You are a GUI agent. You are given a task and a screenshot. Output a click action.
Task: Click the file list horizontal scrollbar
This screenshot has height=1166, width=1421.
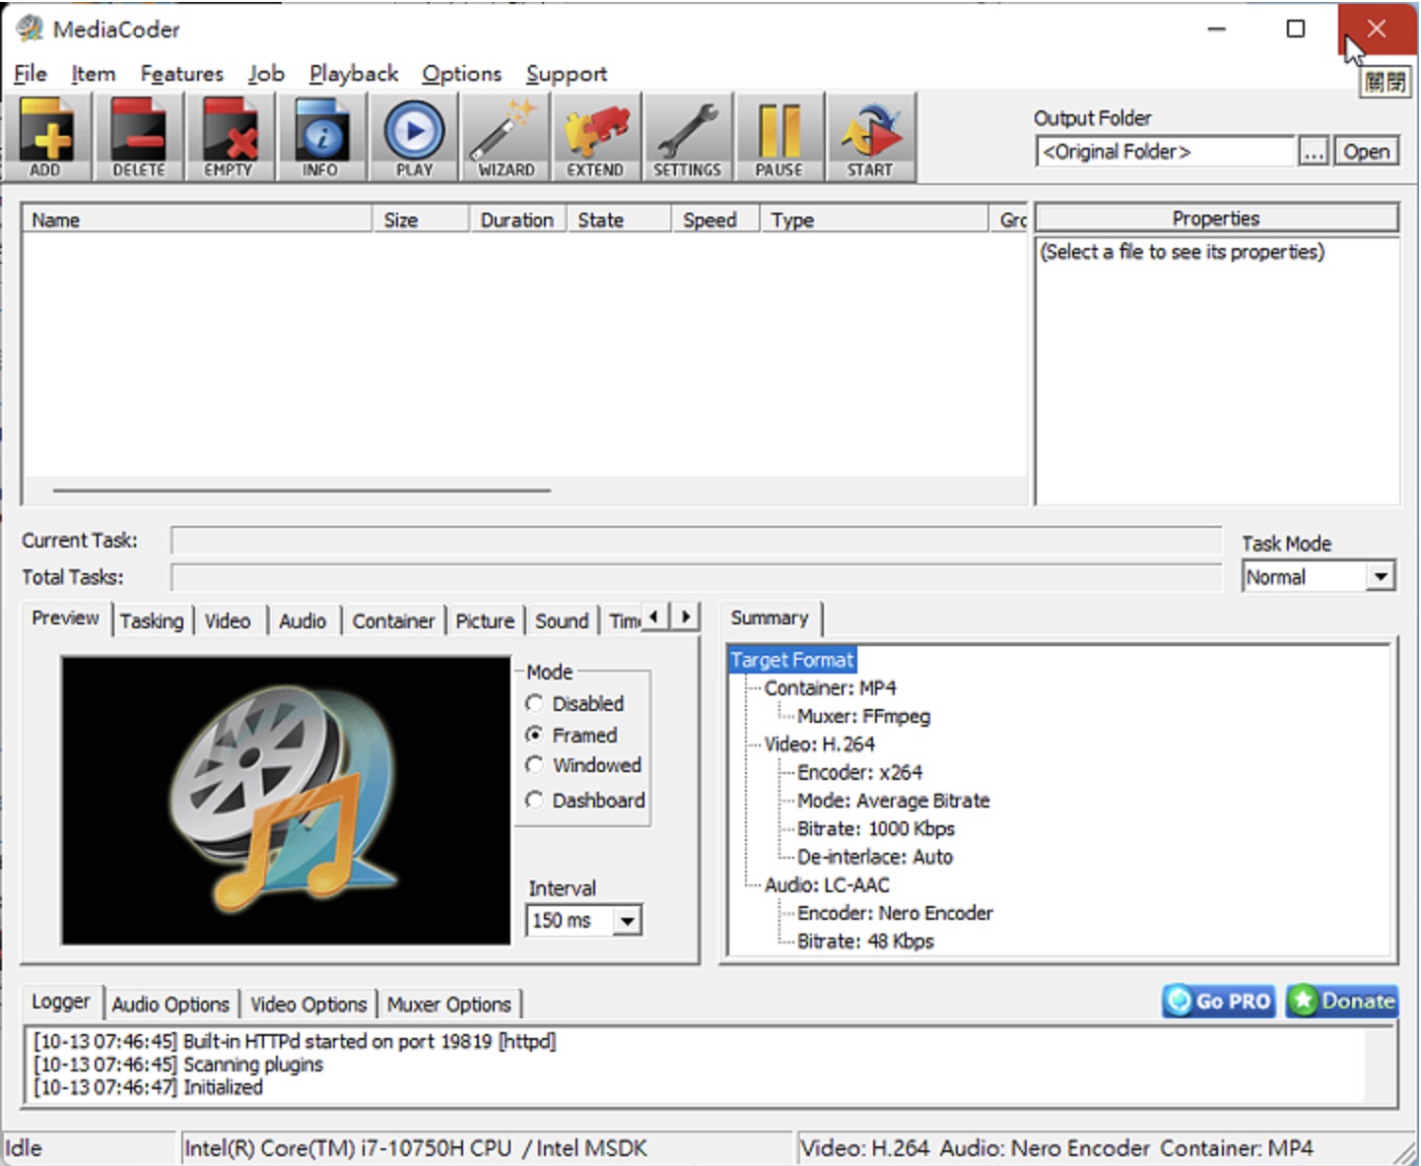pos(302,489)
